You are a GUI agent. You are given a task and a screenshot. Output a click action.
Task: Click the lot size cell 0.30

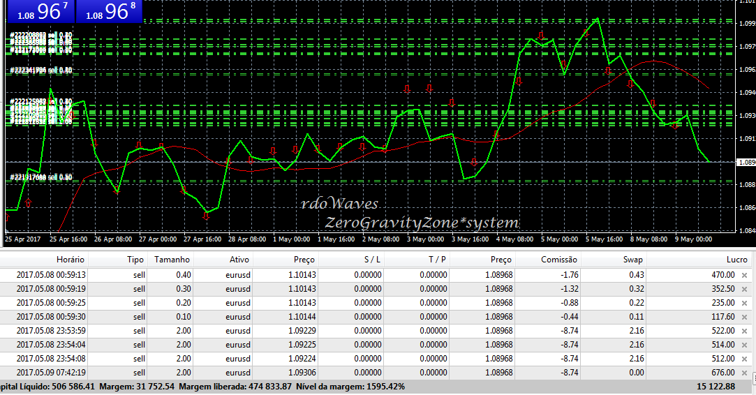(183, 289)
